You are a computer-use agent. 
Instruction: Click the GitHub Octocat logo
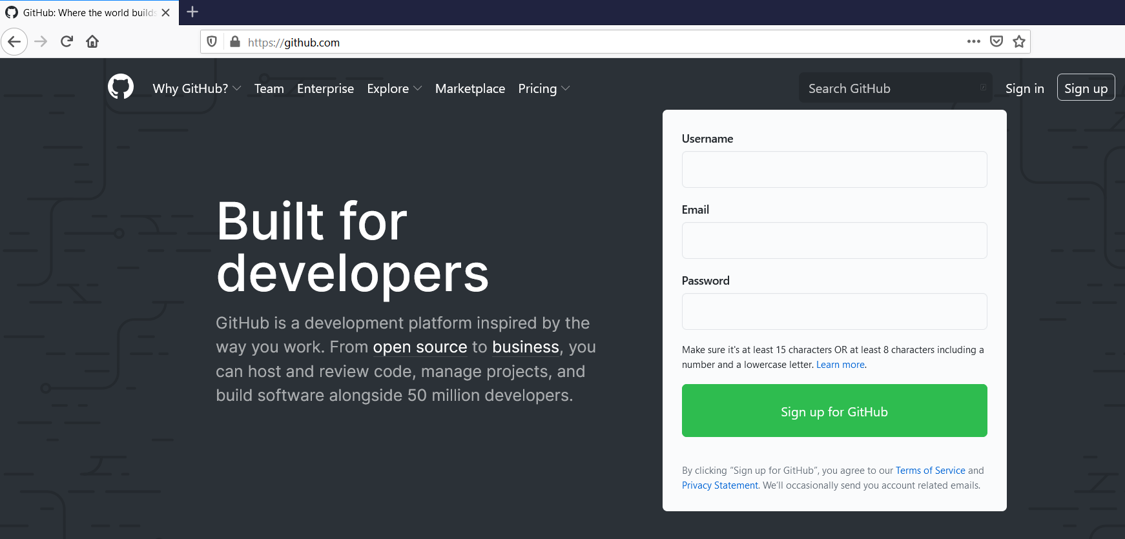(121, 86)
